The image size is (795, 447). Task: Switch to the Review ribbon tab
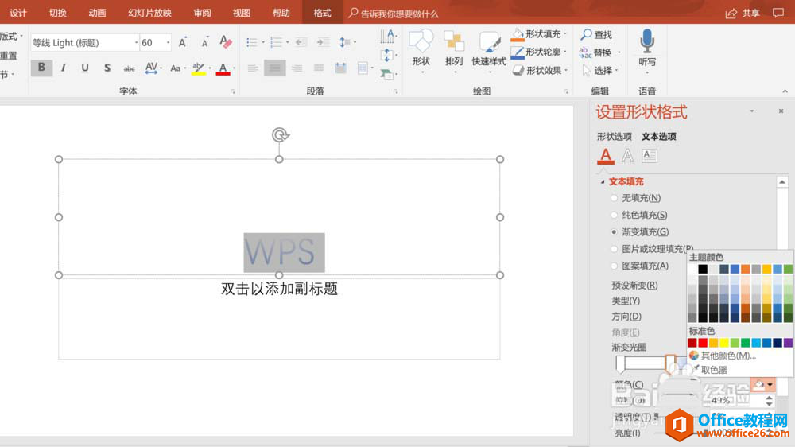pyautogui.click(x=202, y=14)
